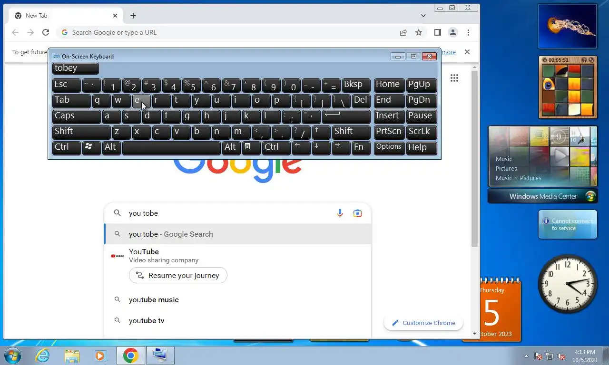Select the YouTube suggestion

pyautogui.click(x=238, y=256)
